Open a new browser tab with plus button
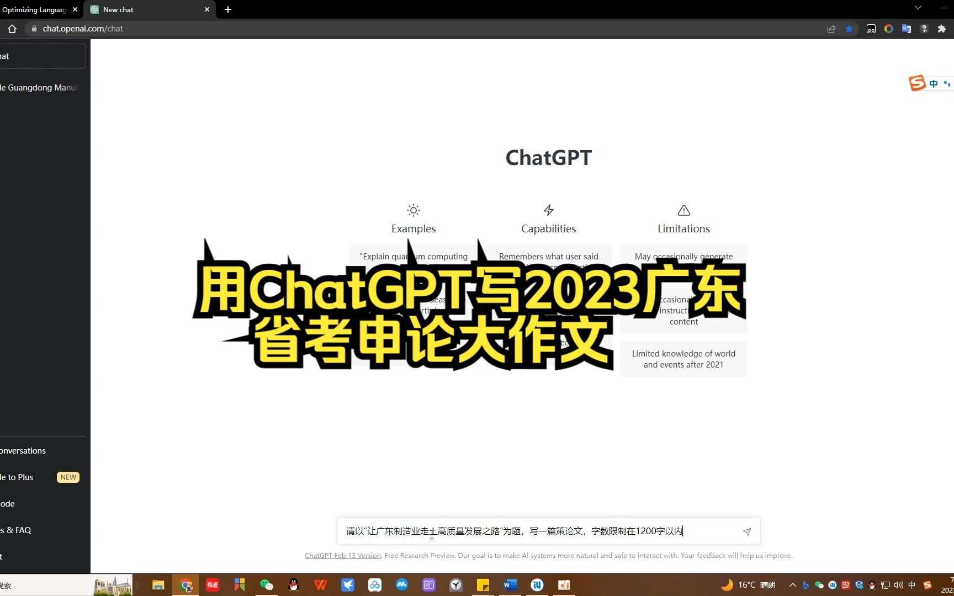This screenshot has height=596, width=954. pos(228,9)
